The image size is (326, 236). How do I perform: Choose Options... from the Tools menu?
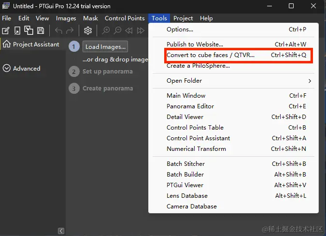233,29
